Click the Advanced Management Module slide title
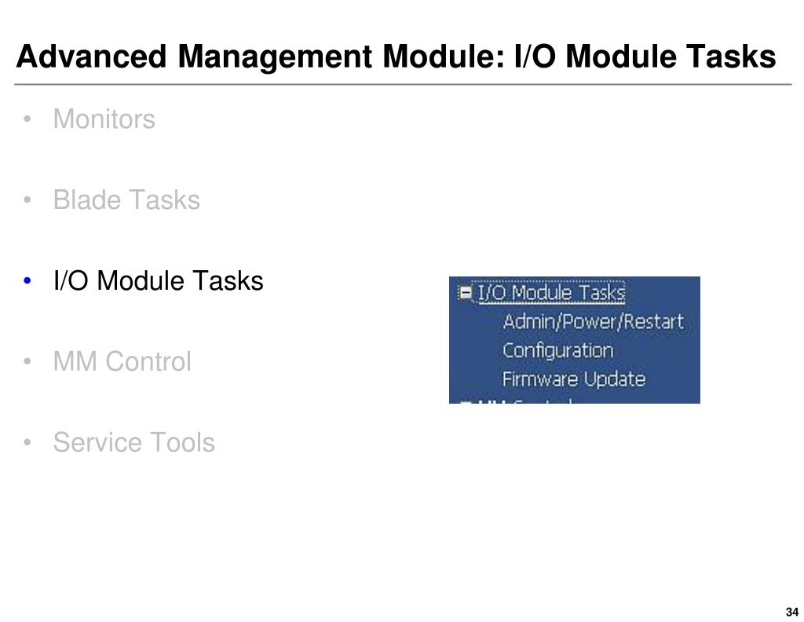Screen dimensions: 804x622 pyautogui.click(x=396, y=56)
